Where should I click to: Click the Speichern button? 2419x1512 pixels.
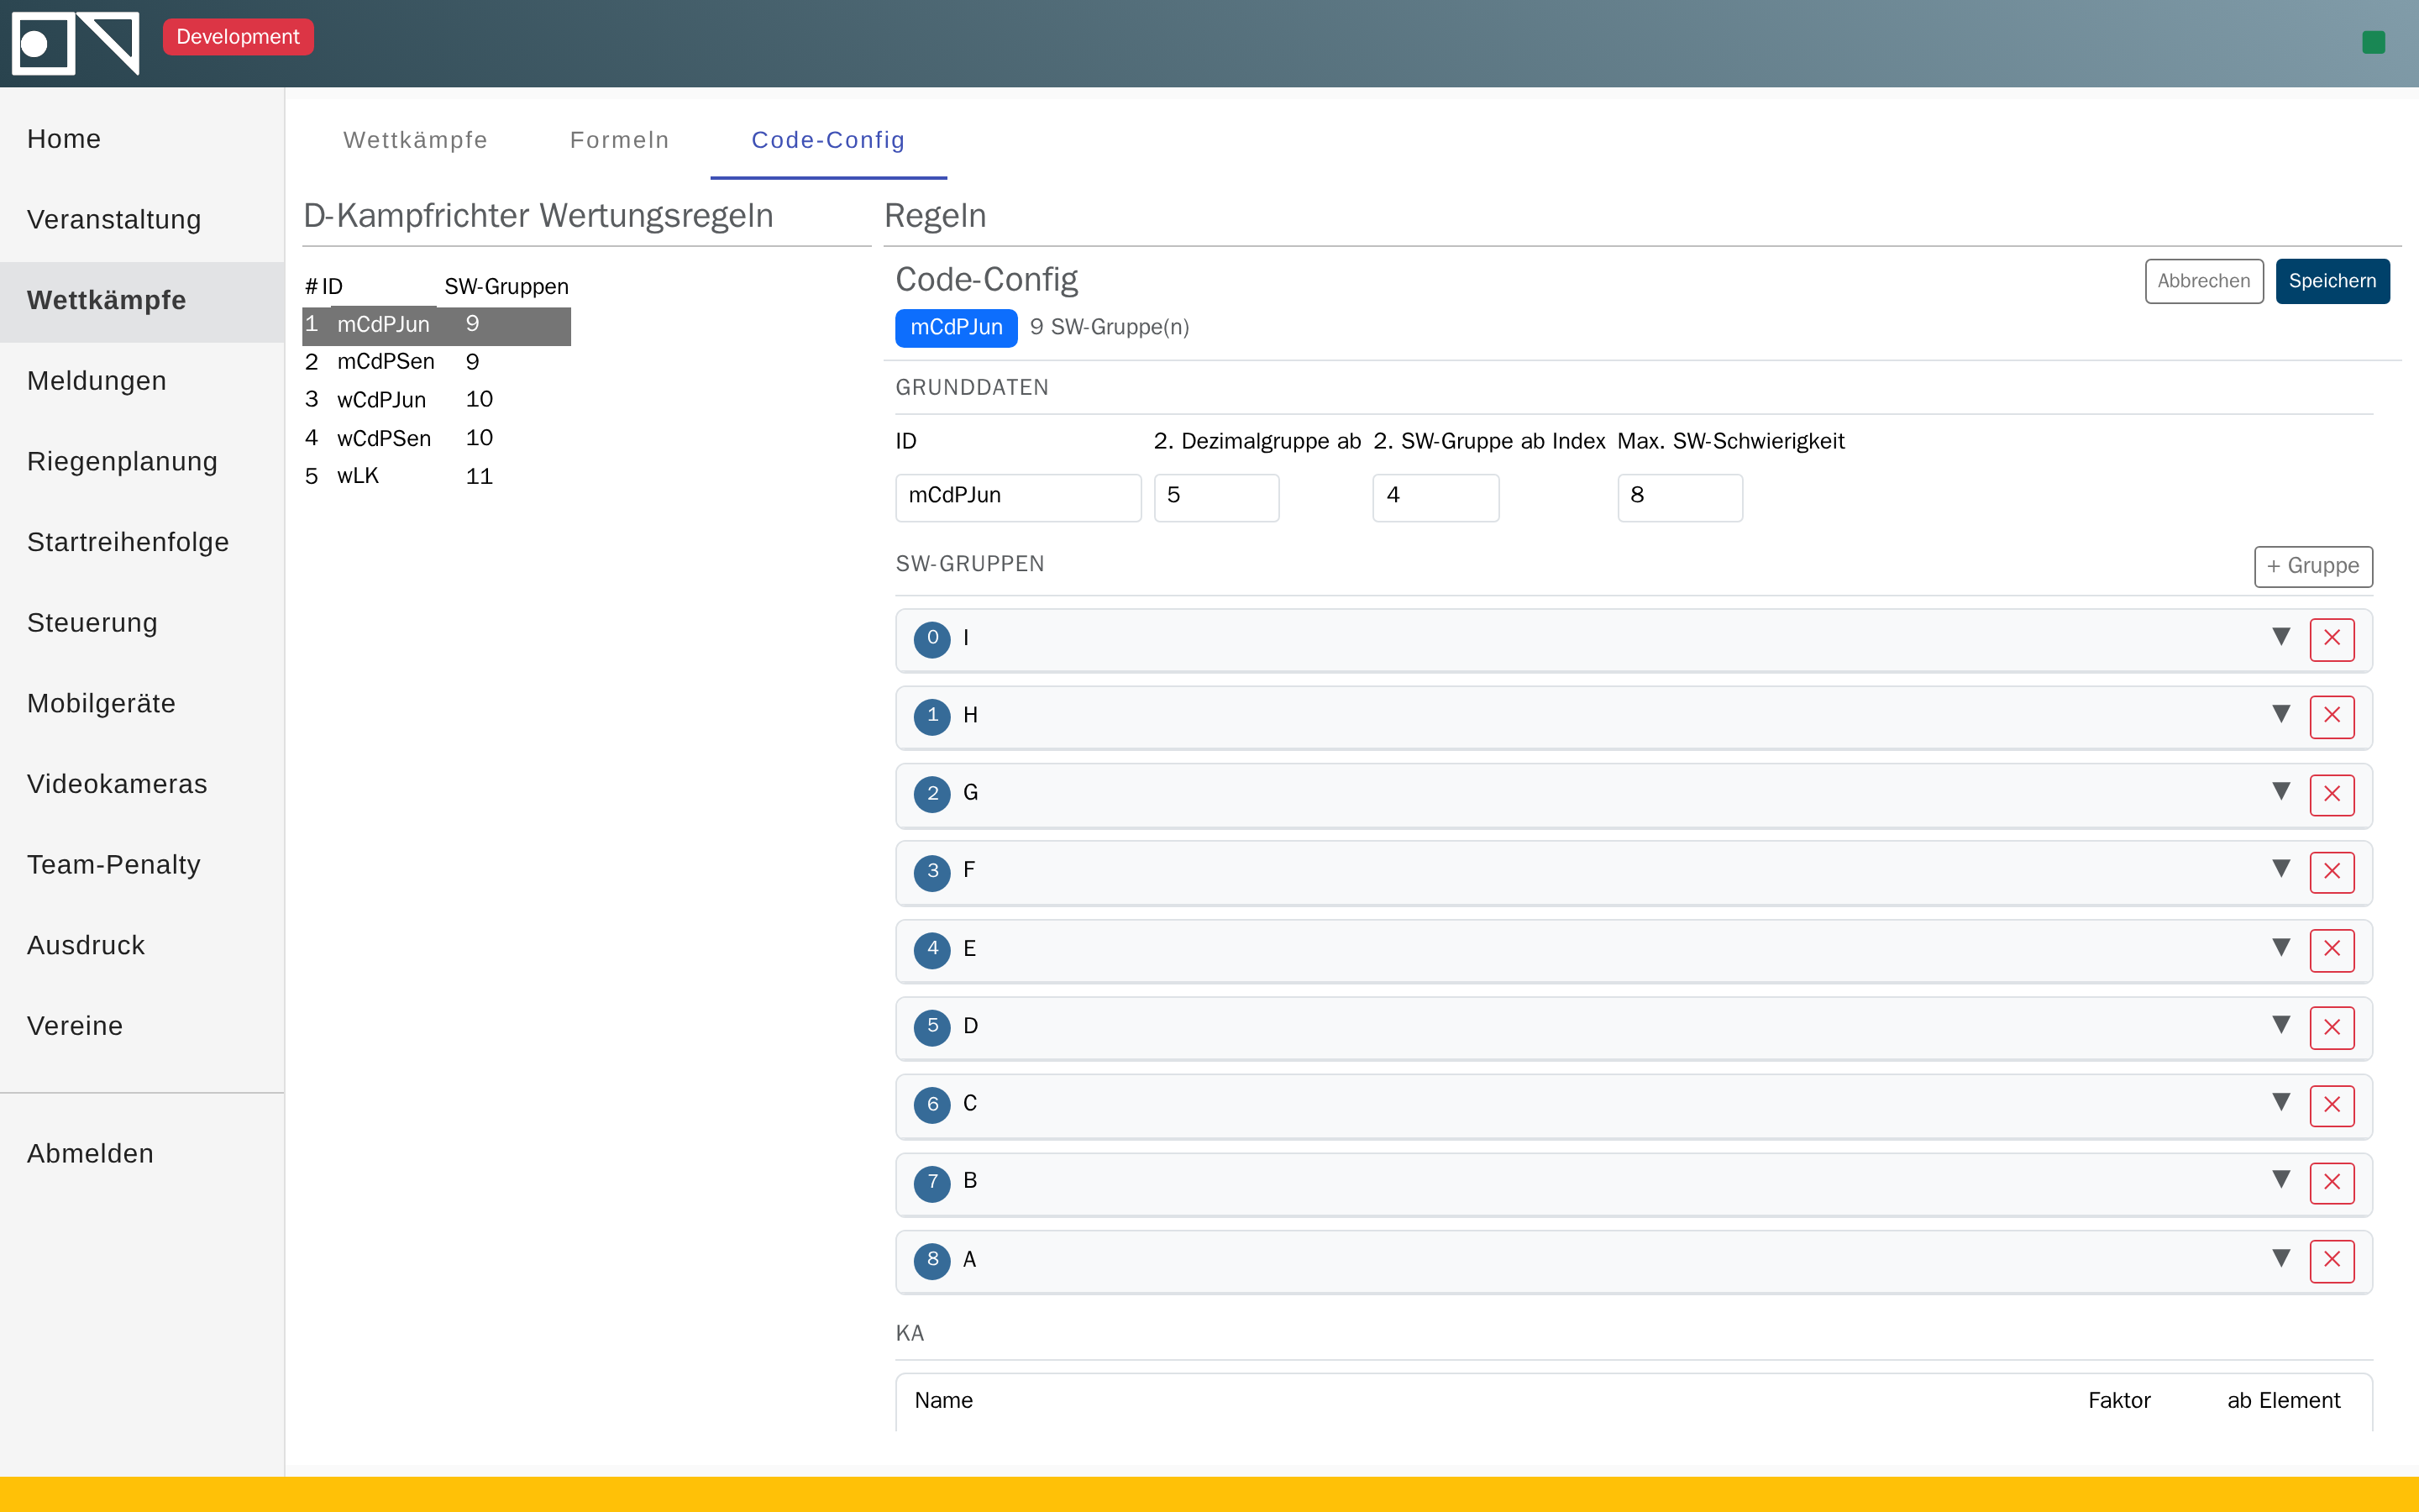2332,281
